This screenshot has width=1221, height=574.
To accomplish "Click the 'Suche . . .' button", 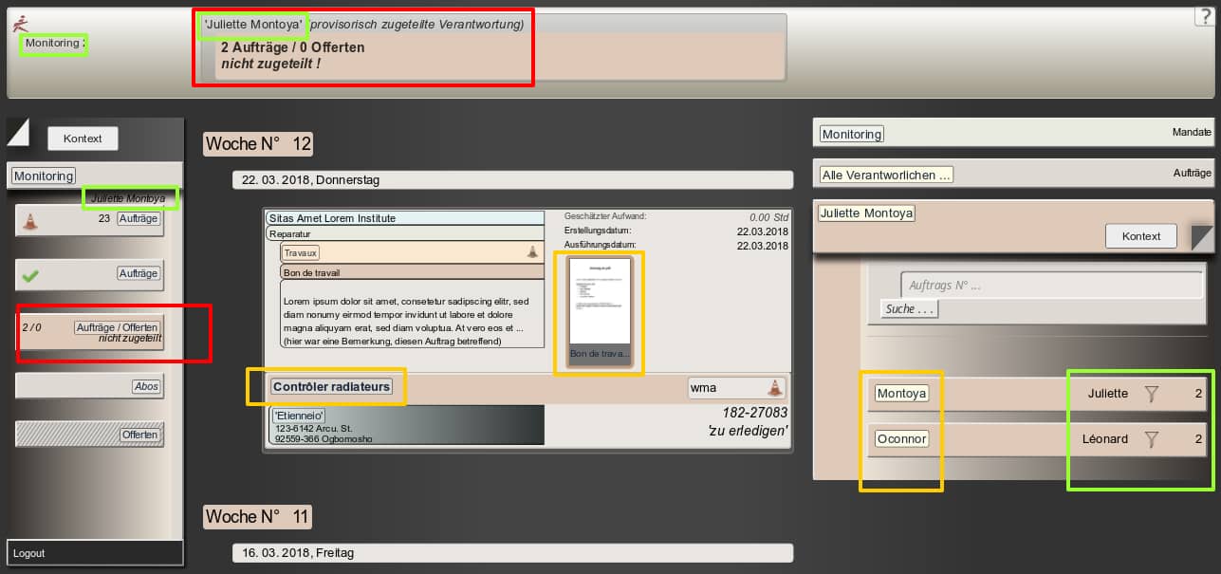I will 910,309.
